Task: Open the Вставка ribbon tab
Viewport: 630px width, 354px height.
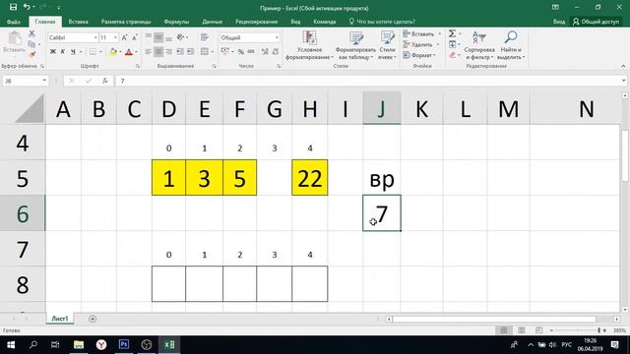Action: (x=78, y=22)
